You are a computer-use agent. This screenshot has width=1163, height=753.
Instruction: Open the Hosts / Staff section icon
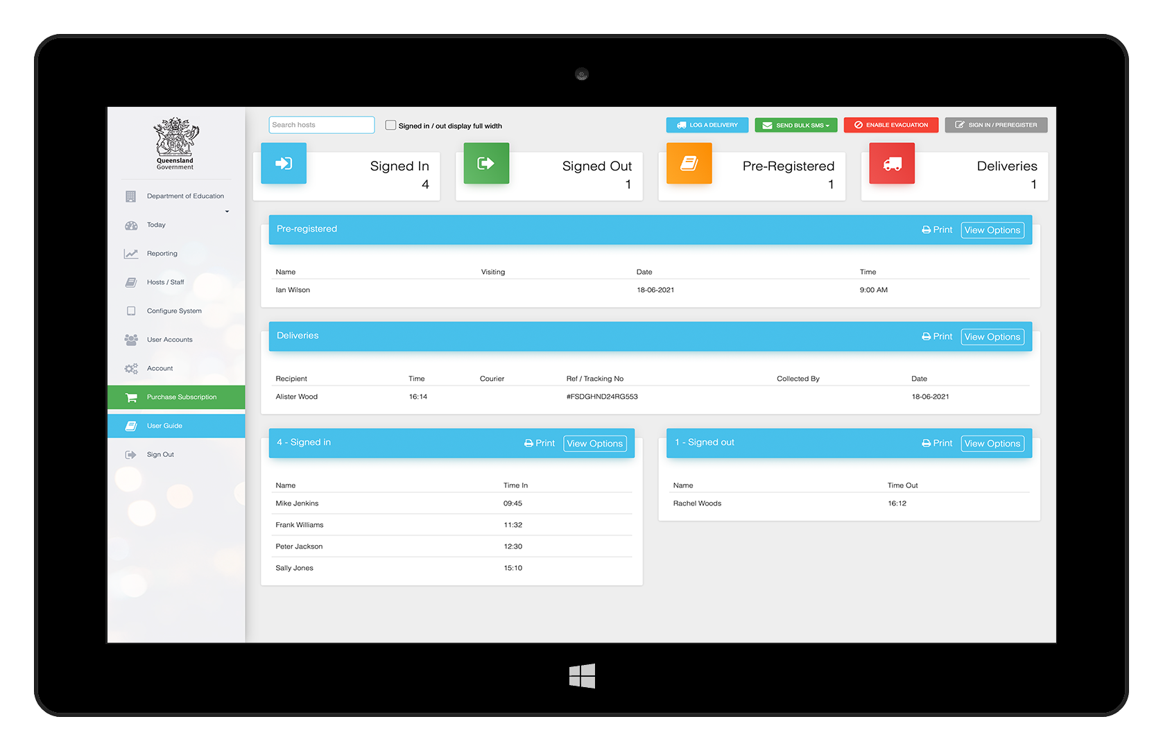[x=131, y=282]
